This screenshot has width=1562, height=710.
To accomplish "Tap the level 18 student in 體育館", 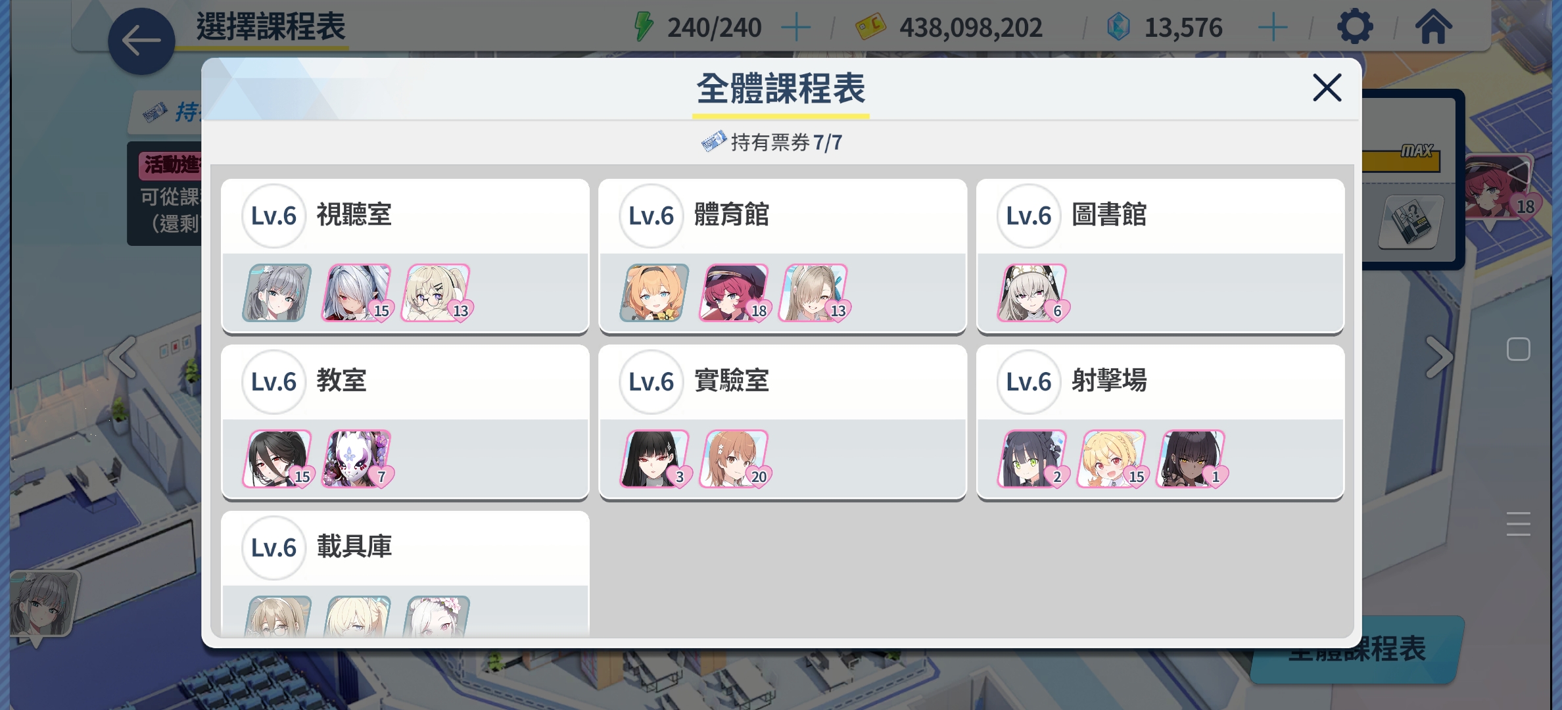I will click(736, 293).
